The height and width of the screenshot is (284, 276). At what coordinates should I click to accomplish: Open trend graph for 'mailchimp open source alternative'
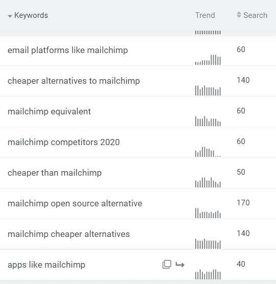click(208, 213)
